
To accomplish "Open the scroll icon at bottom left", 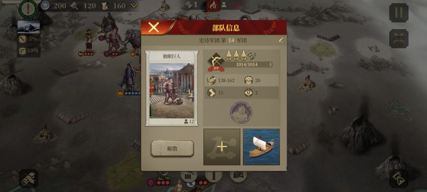I will [28, 179].
